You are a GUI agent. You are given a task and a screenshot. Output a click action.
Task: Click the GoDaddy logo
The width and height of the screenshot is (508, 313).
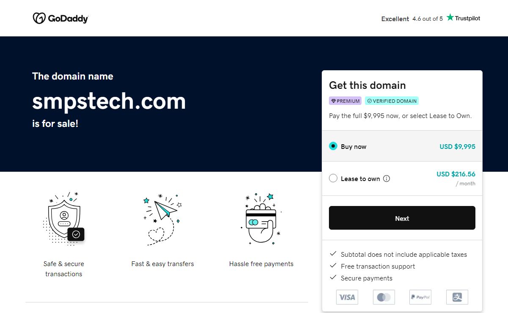click(x=61, y=18)
